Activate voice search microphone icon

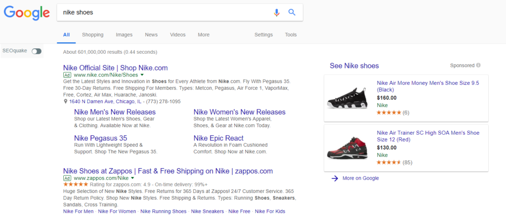point(277,12)
